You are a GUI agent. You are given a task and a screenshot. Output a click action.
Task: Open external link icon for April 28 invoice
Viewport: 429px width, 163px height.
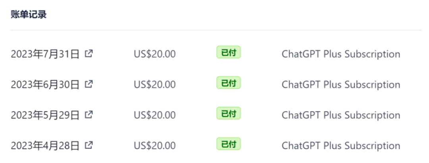click(x=89, y=145)
